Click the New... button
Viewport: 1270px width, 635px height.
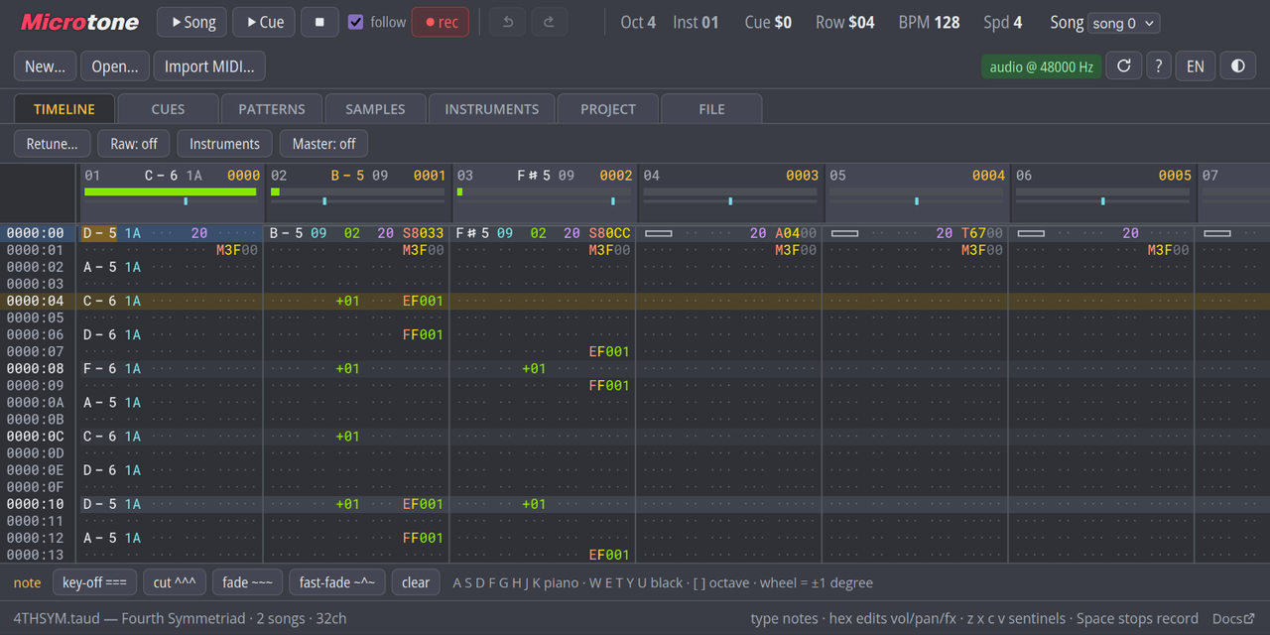click(46, 66)
